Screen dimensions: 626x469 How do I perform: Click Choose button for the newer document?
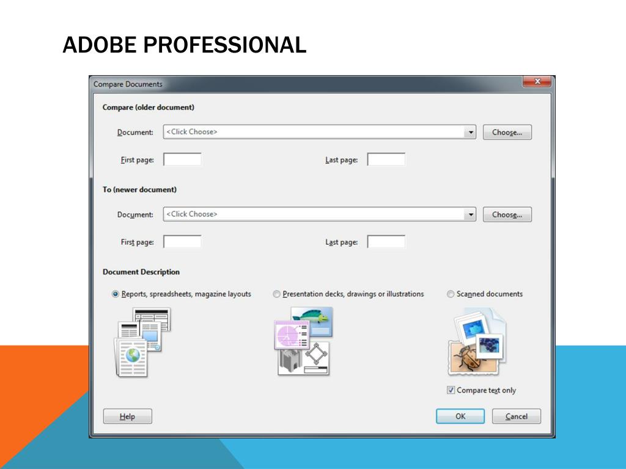click(507, 214)
